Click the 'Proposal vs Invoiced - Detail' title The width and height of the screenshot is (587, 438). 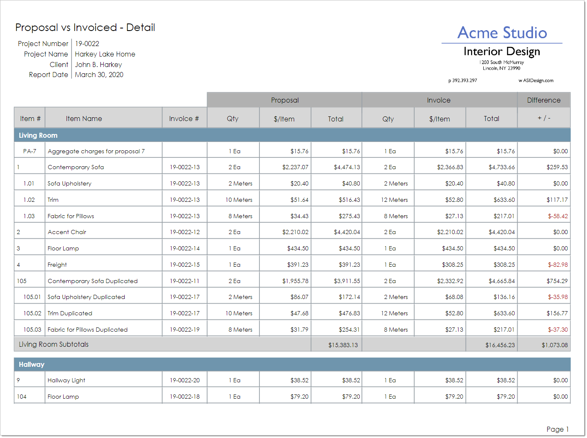85,28
